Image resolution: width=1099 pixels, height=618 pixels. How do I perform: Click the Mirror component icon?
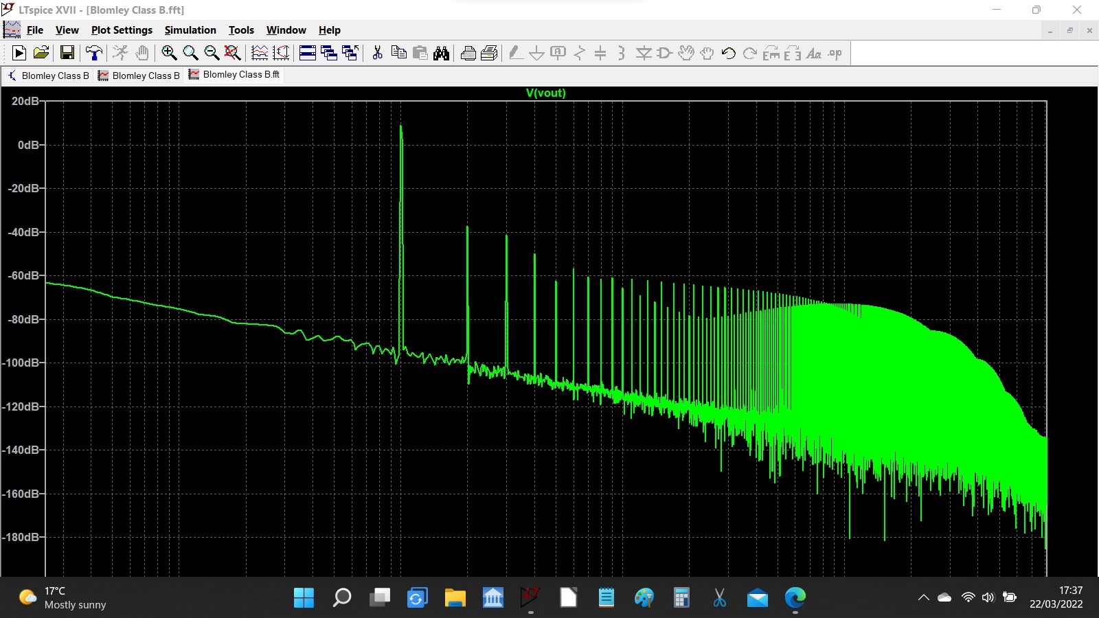point(793,53)
